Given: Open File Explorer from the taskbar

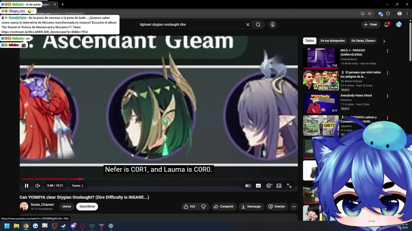Looking at the screenshot, I should click(x=16, y=226).
